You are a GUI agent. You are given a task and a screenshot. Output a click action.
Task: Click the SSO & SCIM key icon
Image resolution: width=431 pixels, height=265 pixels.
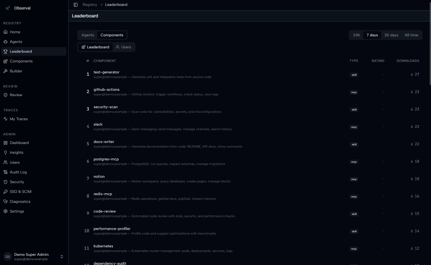point(5,192)
